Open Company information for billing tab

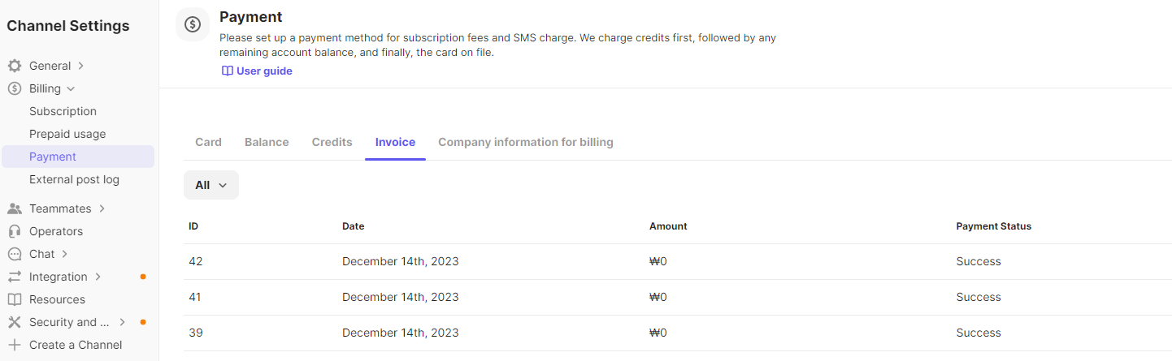click(x=525, y=142)
